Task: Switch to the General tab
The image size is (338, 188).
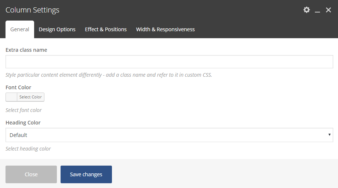Action: click(20, 29)
